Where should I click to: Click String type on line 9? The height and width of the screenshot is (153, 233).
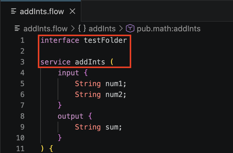[88, 127]
